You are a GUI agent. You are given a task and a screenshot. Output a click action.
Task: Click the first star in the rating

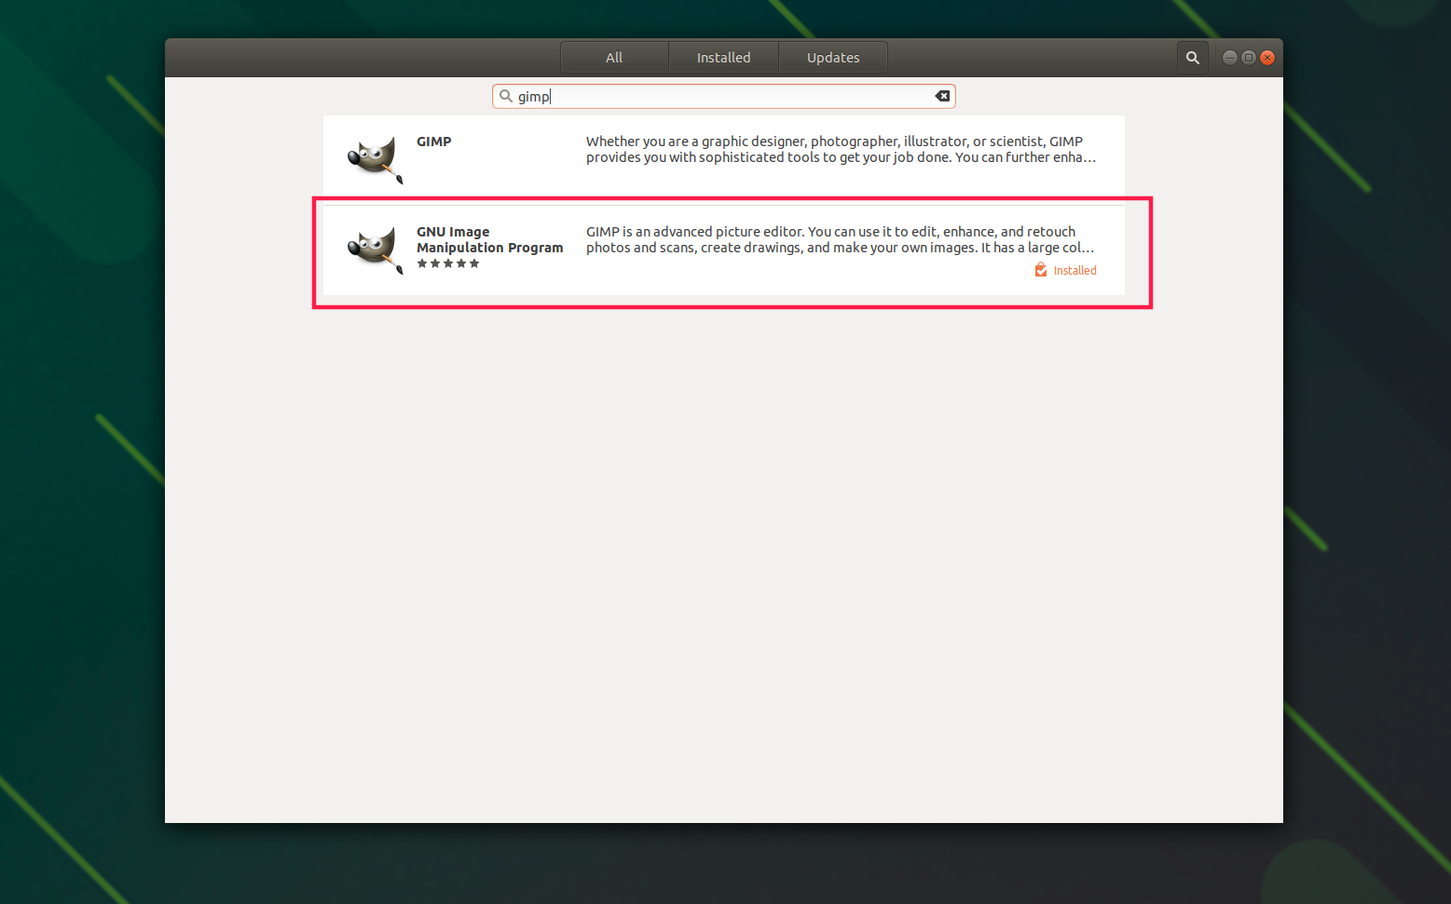(422, 263)
